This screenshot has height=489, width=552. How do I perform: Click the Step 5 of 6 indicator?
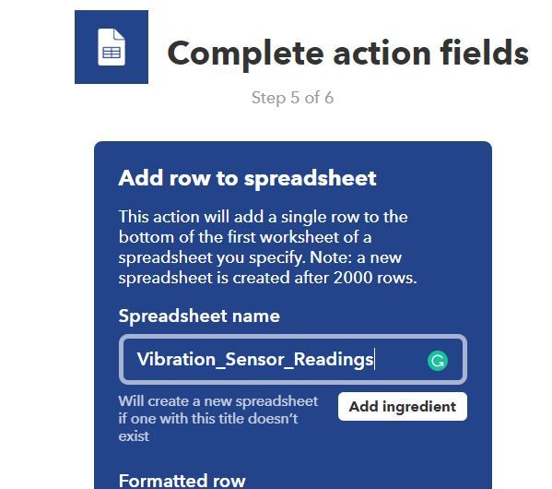click(x=292, y=98)
